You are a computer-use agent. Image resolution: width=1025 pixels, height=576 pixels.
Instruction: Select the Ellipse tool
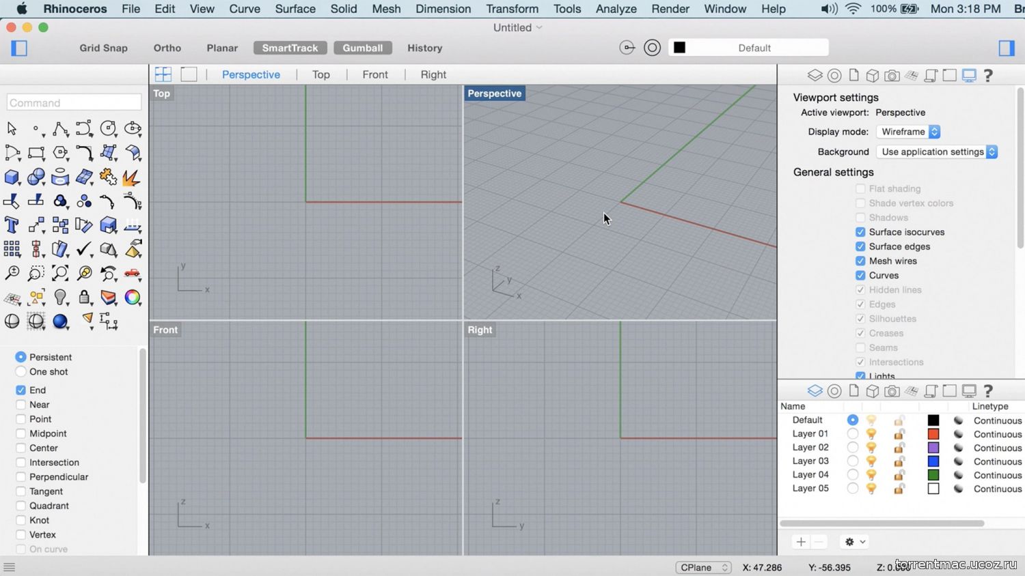133,128
